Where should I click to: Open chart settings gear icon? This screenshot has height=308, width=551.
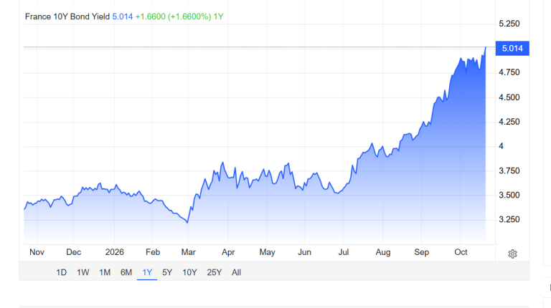512,254
